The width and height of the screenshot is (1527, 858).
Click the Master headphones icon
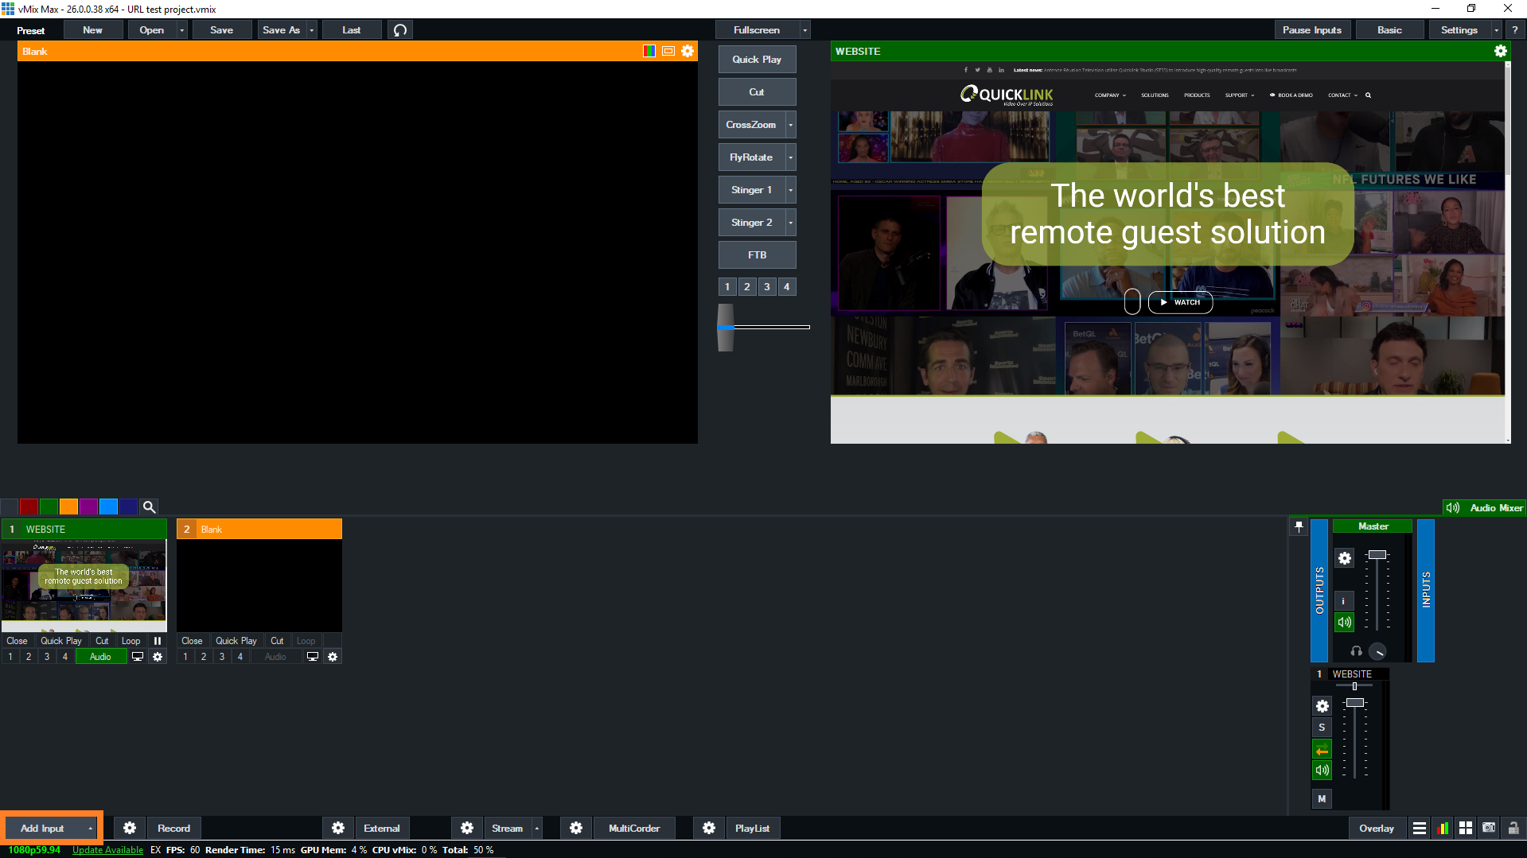[1357, 651]
